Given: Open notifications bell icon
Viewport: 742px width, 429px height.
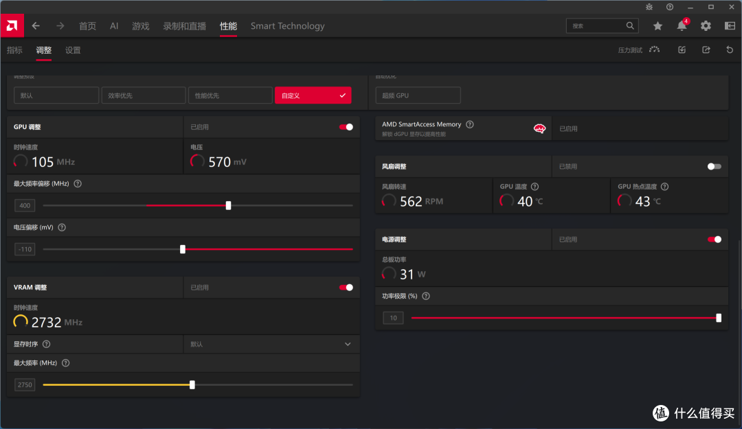Looking at the screenshot, I should pyautogui.click(x=682, y=25).
